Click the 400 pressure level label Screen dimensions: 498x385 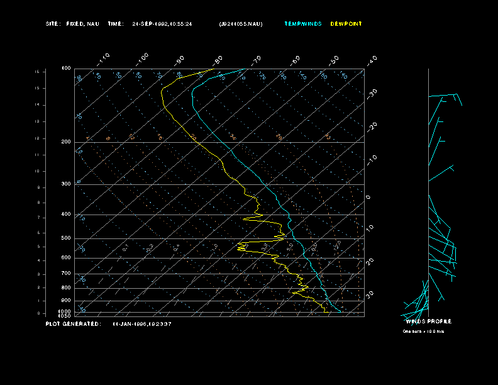click(x=66, y=214)
